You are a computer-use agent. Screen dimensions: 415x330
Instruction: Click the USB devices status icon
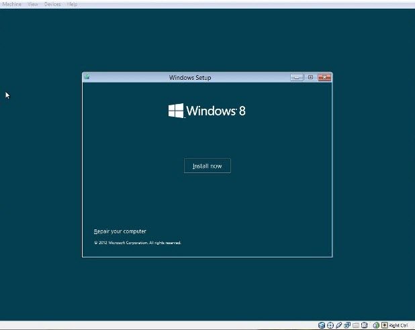338,325
